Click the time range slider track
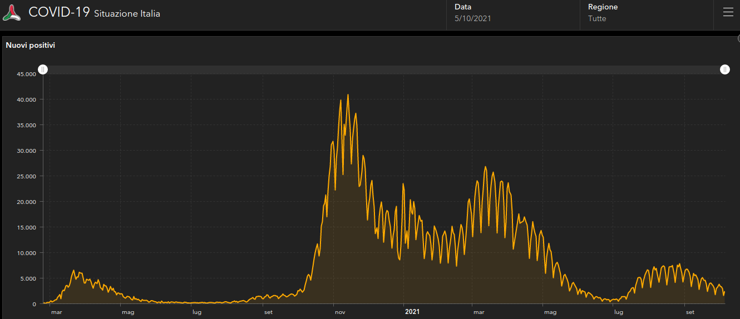Image resolution: width=740 pixels, height=319 pixels. [x=384, y=69]
